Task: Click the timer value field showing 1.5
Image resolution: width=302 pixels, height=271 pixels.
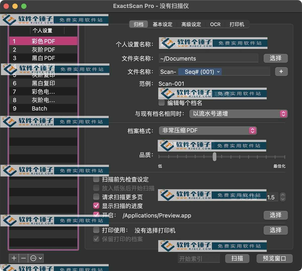Action: (272, 197)
